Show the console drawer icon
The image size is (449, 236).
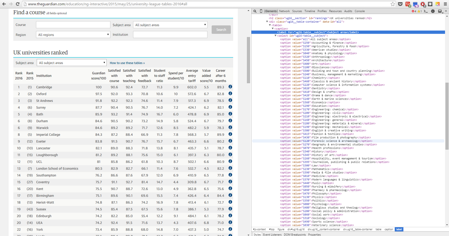coord(426,11)
